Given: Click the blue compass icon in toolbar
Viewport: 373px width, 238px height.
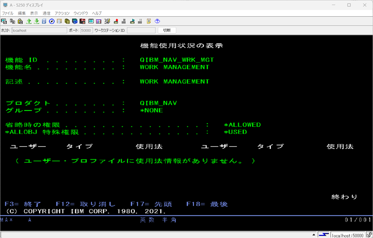Looking at the screenshot, I should coord(52,21).
